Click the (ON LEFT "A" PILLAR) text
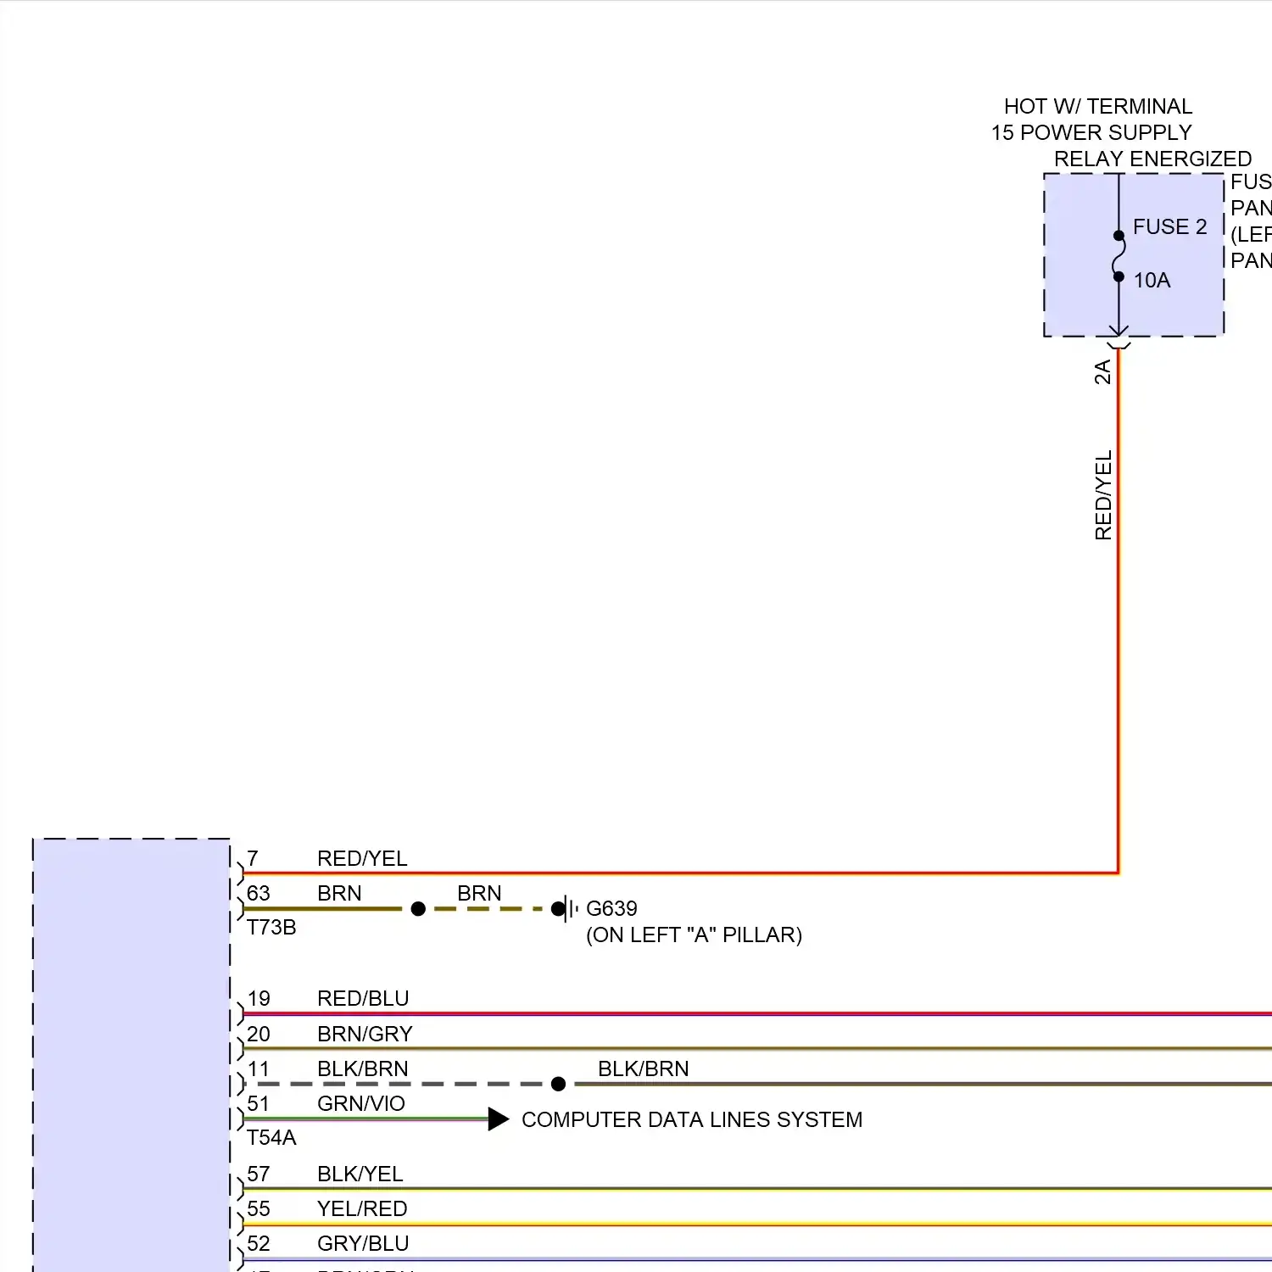 tap(694, 935)
